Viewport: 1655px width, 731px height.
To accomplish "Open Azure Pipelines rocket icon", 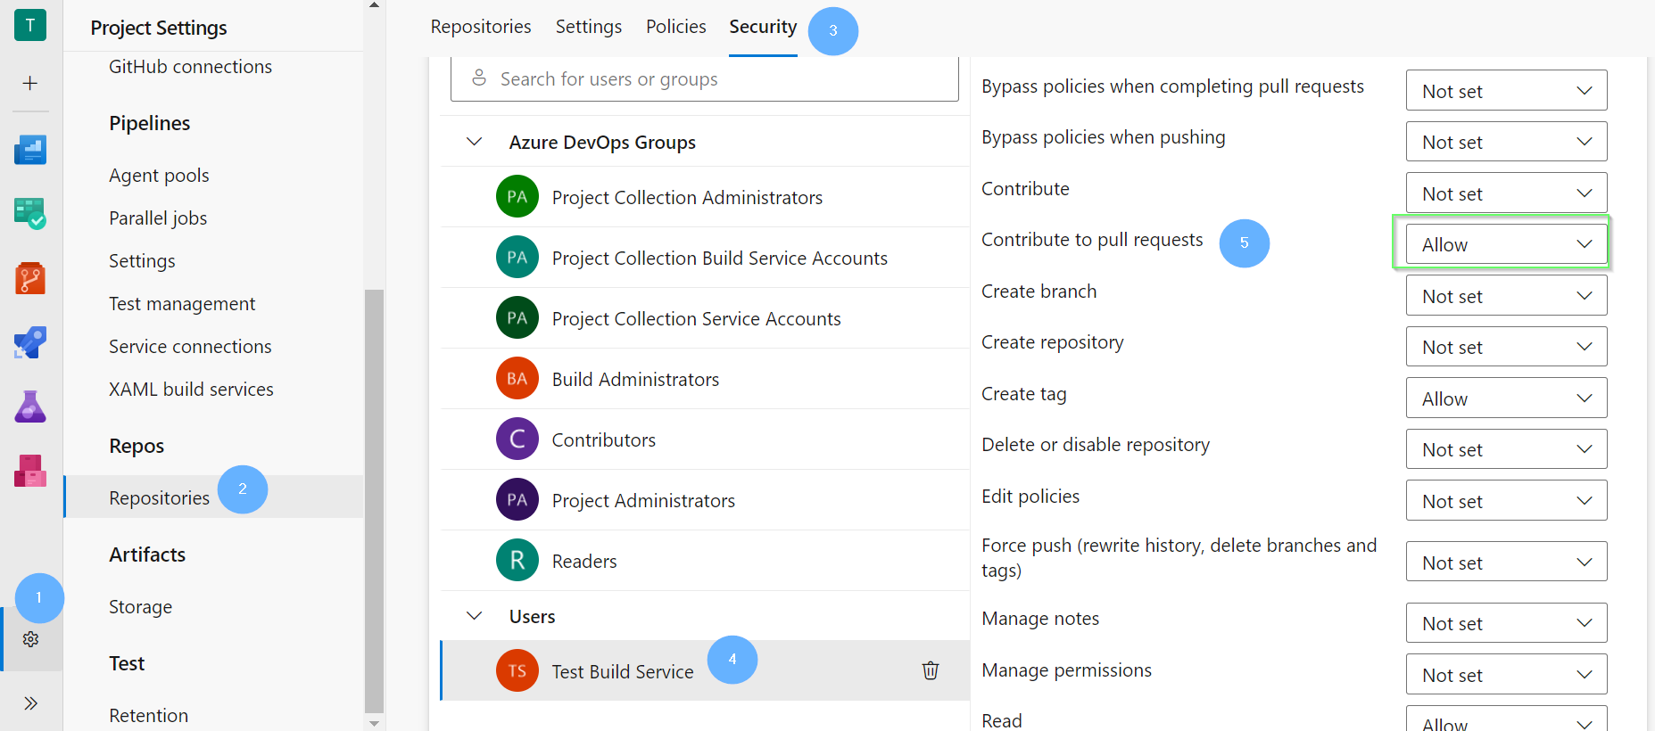I will (x=30, y=342).
